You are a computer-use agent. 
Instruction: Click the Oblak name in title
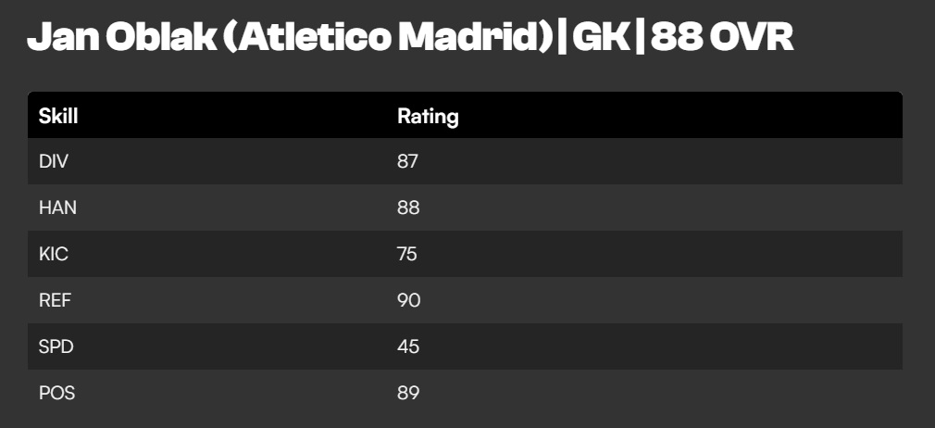[x=161, y=38]
